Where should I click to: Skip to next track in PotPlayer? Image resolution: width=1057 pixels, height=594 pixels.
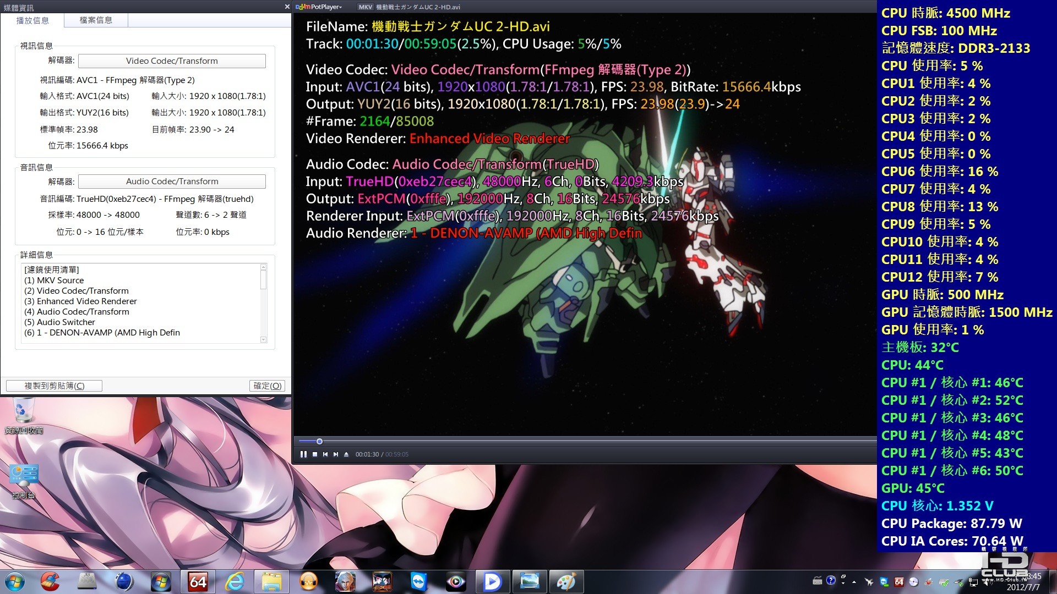click(336, 454)
